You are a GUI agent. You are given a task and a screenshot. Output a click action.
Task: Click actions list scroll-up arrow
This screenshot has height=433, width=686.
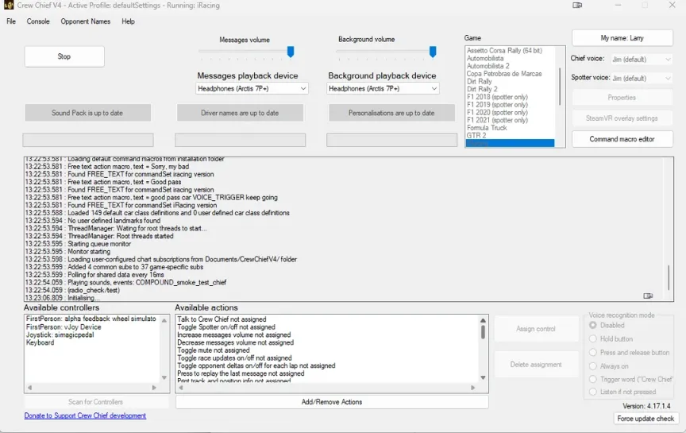click(483, 320)
